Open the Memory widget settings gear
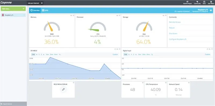This screenshot has width=215, height=106. [73, 16]
